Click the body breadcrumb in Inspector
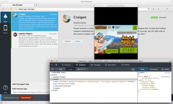Screen dimensions: 173x104 pyautogui.click(x=71, y=69)
